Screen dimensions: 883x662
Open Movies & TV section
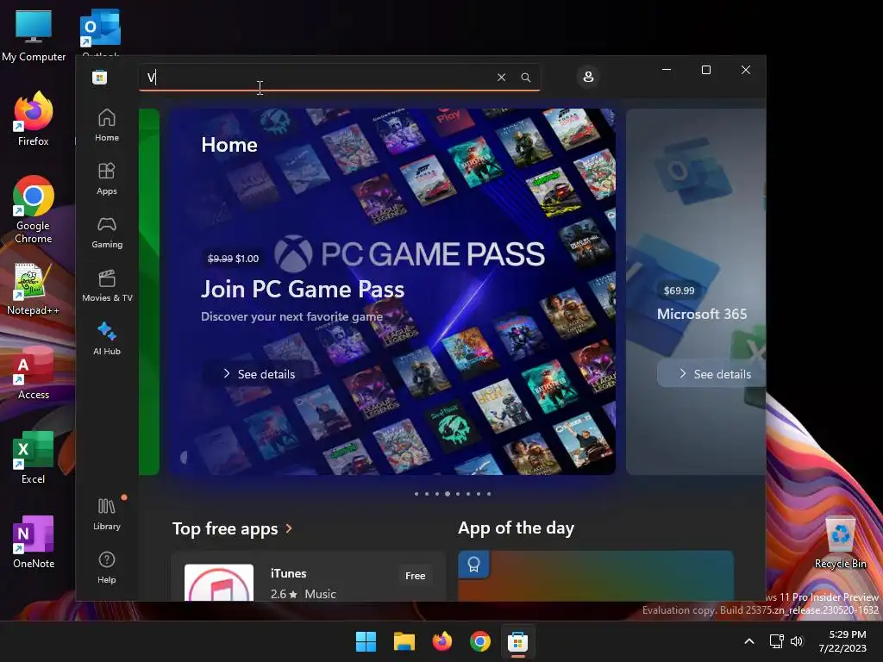pyautogui.click(x=107, y=285)
